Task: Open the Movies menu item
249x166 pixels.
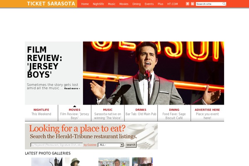Action: (x=124, y=4)
